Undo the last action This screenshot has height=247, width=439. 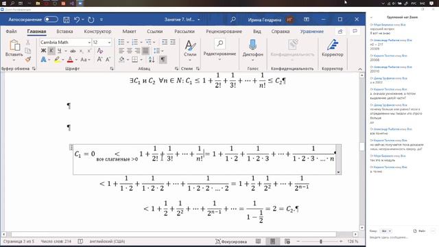(x=77, y=20)
